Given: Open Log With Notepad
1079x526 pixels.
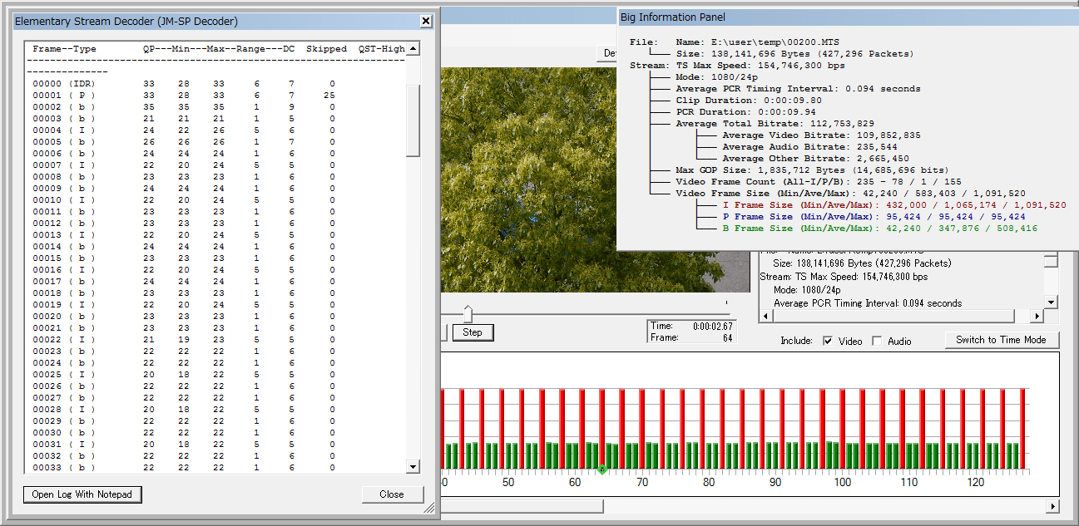Looking at the screenshot, I should click(x=82, y=494).
